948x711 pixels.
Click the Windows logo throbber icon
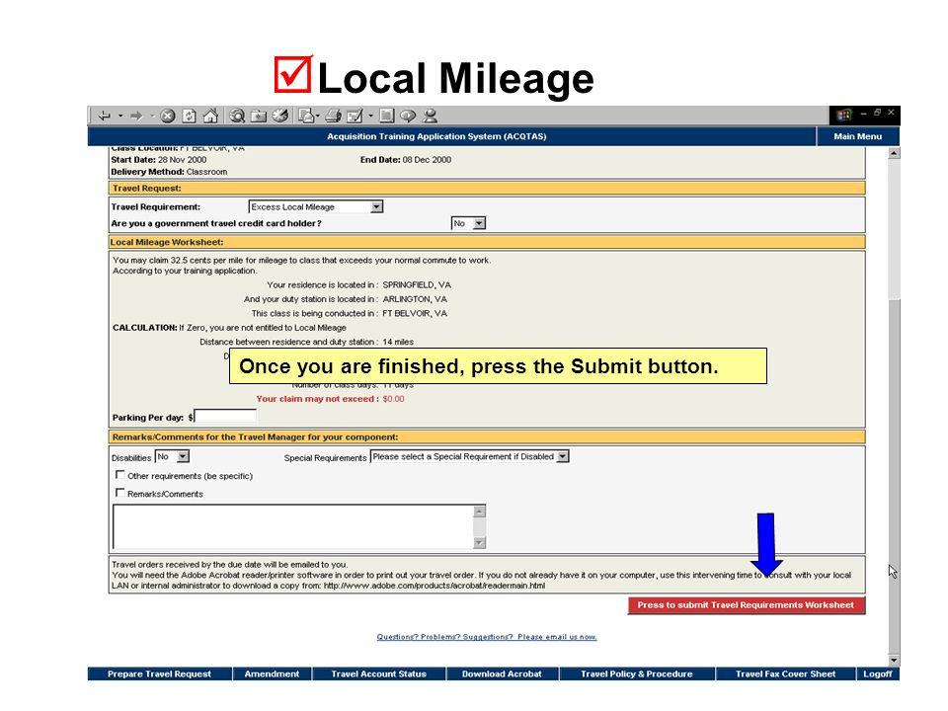coord(844,115)
